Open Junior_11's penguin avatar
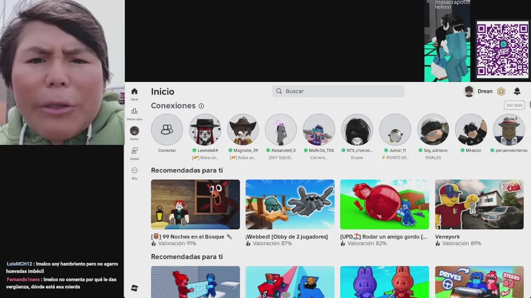 pyautogui.click(x=395, y=130)
